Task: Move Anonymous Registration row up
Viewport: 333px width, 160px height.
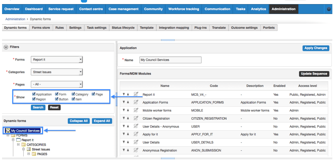Action: (128, 150)
